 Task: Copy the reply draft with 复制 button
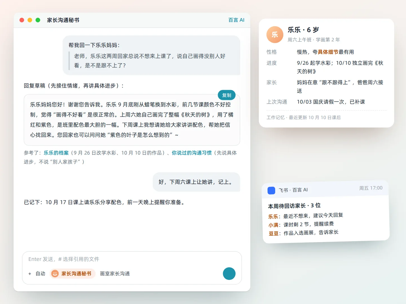[x=227, y=95]
